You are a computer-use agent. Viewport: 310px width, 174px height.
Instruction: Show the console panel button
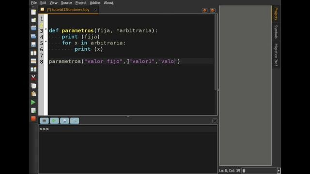[44, 121]
